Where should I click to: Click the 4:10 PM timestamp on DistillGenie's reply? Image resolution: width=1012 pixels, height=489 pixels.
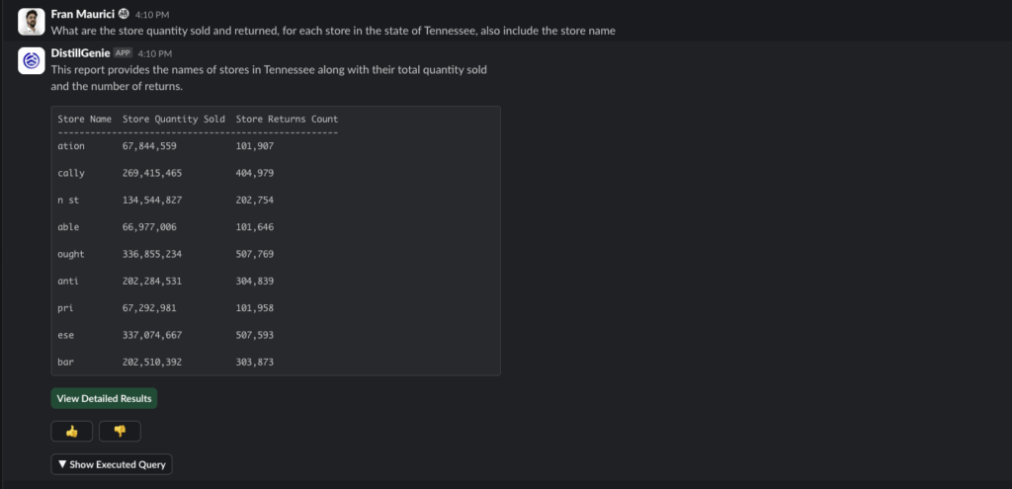(x=155, y=53)
